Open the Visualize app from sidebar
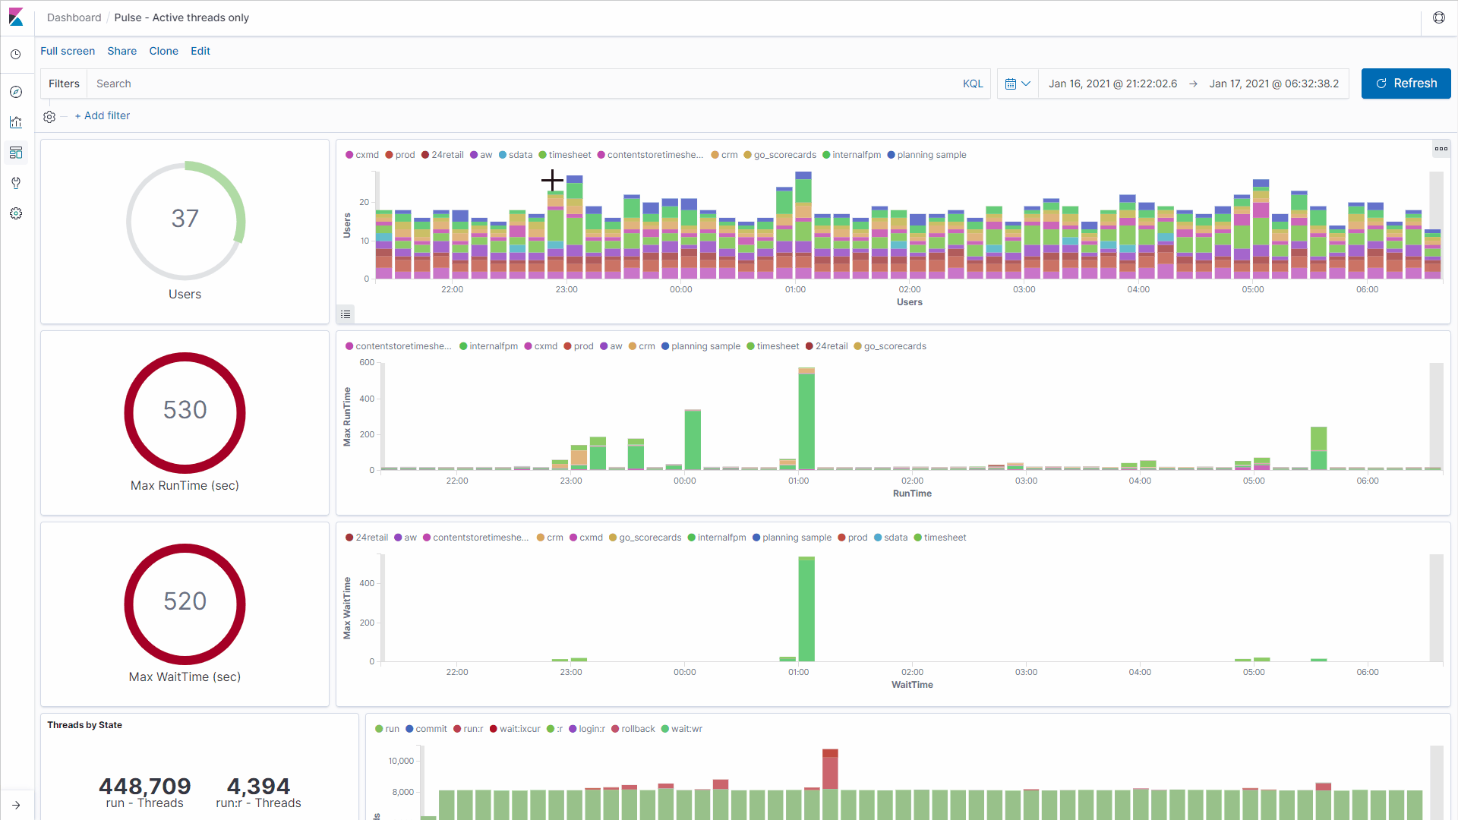 point(15,122)
